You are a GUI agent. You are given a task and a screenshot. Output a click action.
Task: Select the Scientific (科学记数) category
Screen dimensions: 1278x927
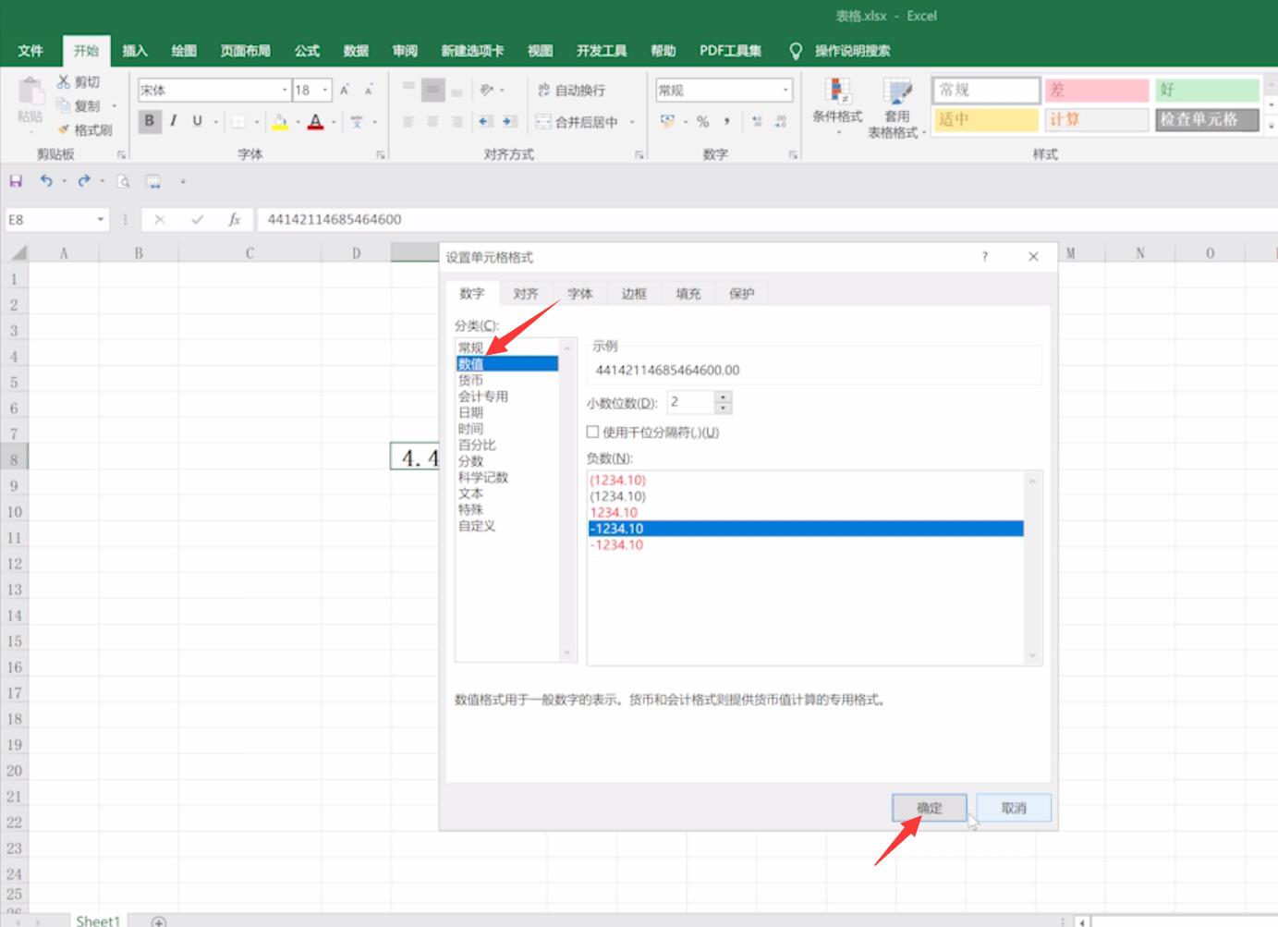pyautogui.click(x=483, y=477)
